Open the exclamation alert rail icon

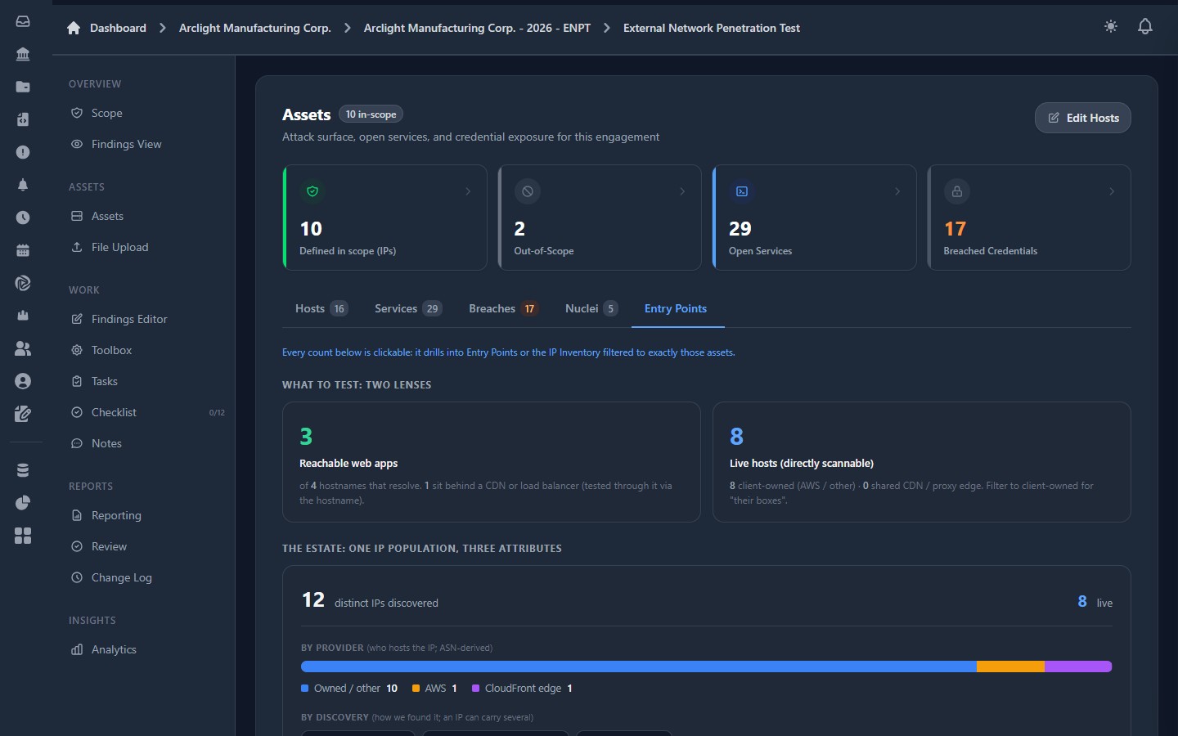pyautogui.click(x=23, y=152)
